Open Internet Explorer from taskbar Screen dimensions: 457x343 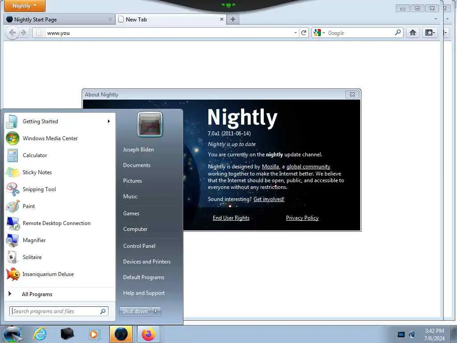click(x=40, y=334)
